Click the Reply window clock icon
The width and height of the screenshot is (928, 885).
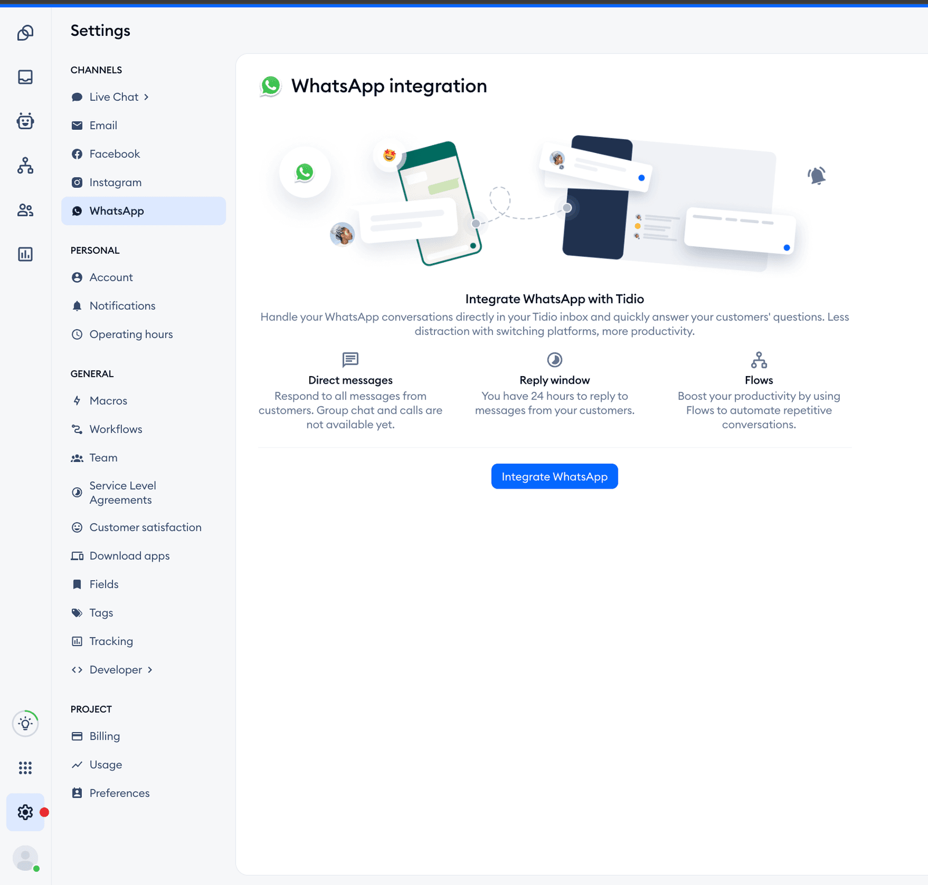coord(554,360)
